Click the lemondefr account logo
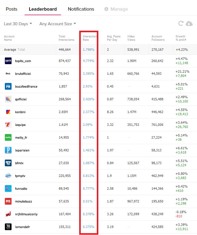The height and width of the screenshot is (235, 197). (8, 227)
